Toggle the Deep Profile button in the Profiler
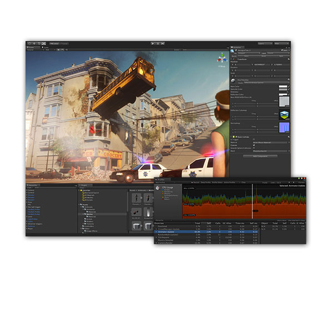 [x=205, y=183]
